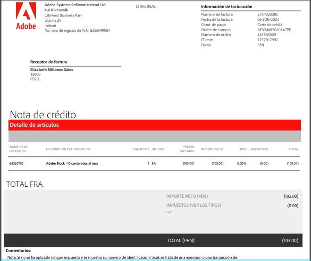
Task: Click the unit value 'EA'
Action: click(154, 164)
